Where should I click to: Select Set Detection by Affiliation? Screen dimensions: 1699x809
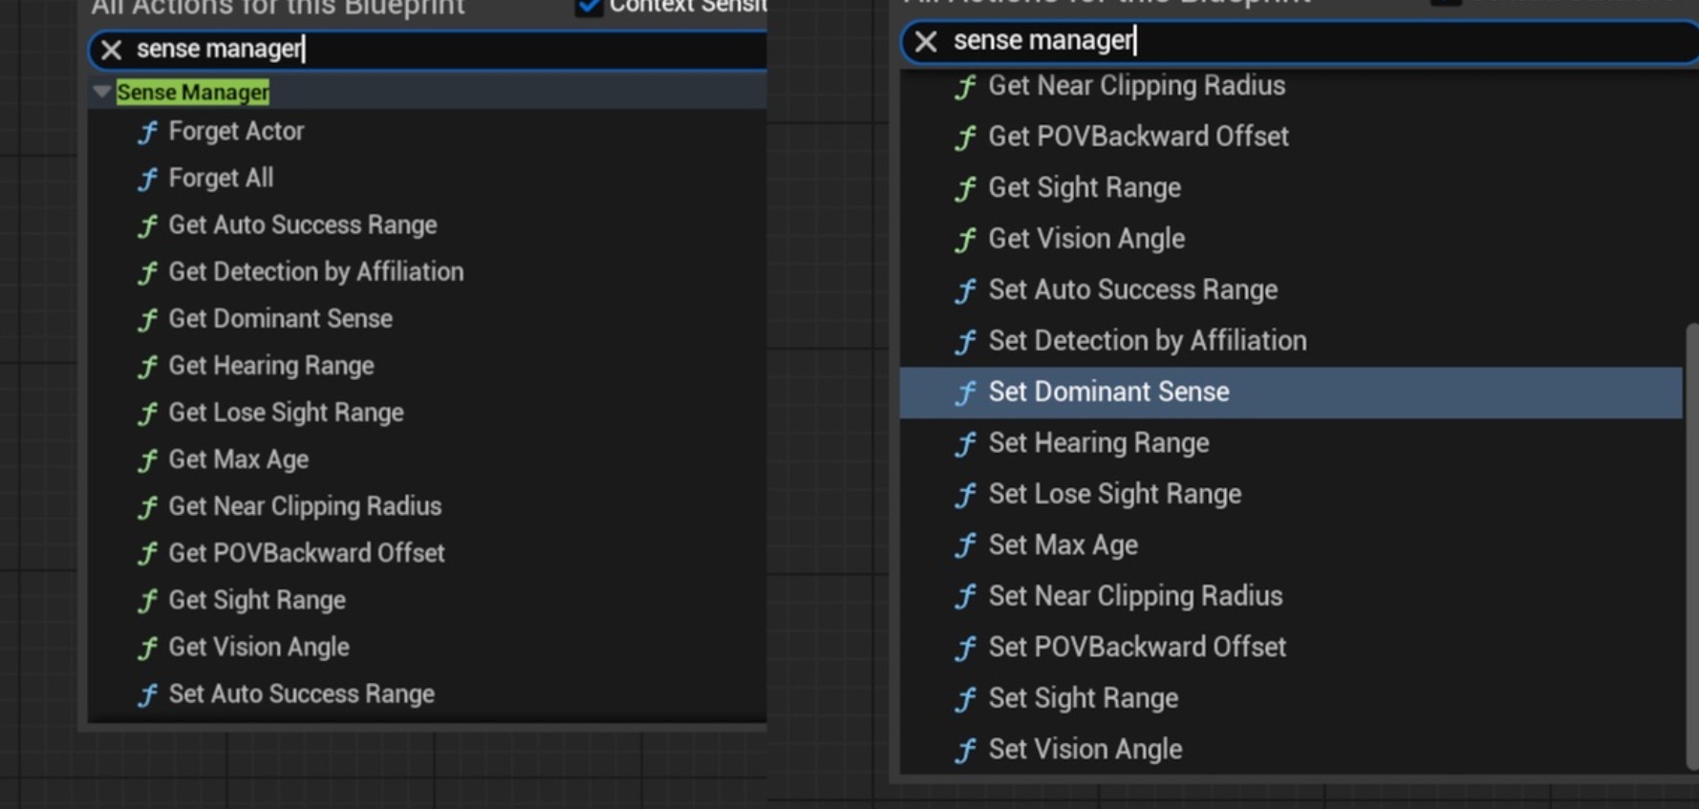[x=1147, y=341]
